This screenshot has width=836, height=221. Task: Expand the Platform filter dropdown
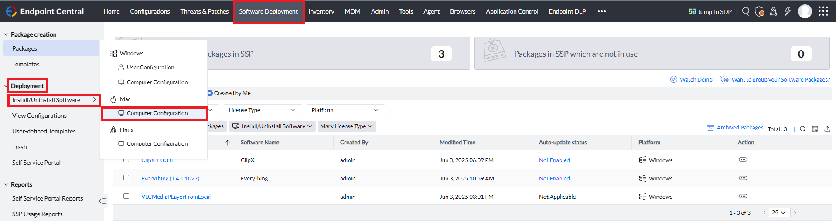[x=345, y=110]
